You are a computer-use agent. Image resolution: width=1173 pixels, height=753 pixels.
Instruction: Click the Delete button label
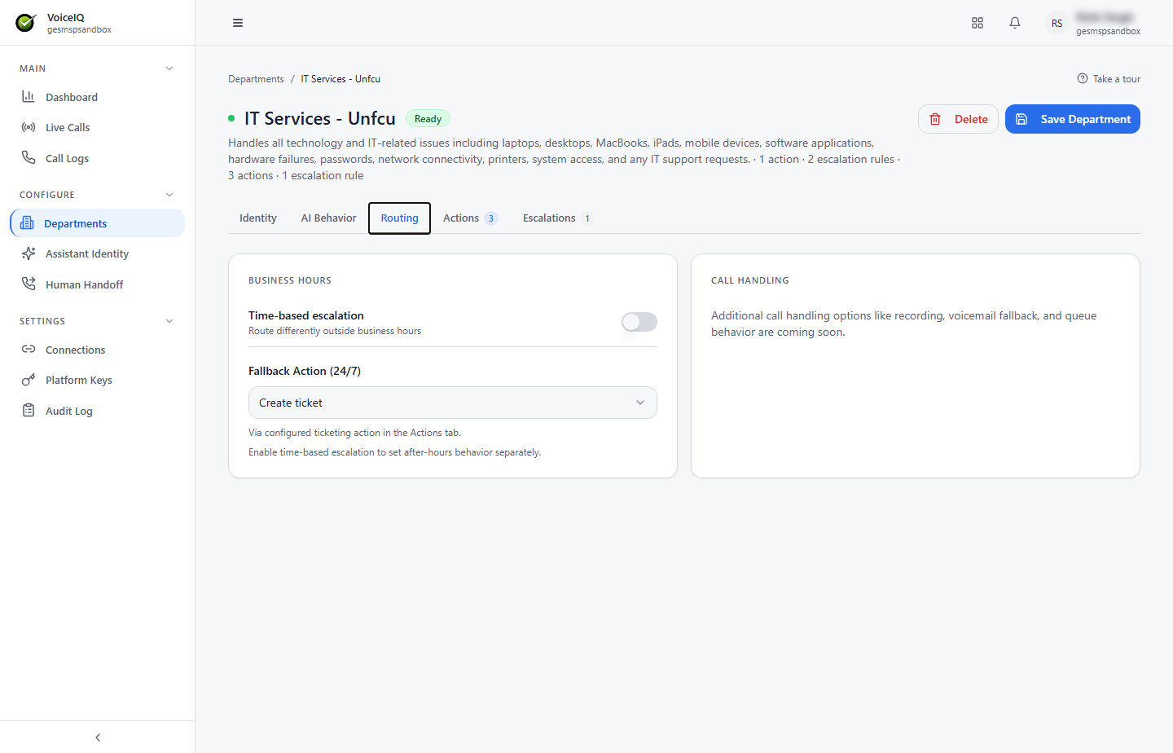pos(971,119)
